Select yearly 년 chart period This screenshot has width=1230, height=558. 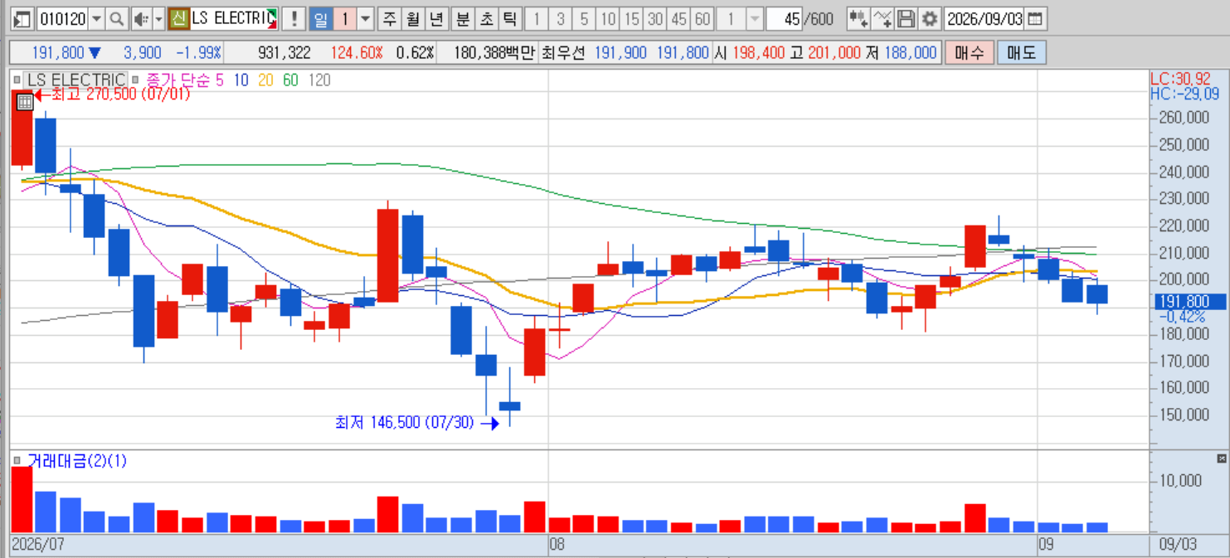437,18
